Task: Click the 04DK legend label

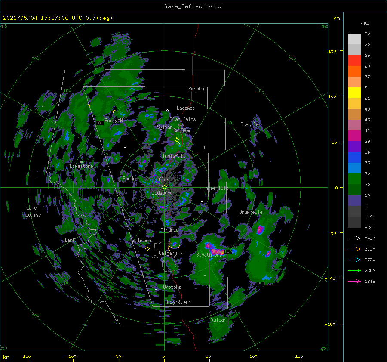Action: click(370, 238)
